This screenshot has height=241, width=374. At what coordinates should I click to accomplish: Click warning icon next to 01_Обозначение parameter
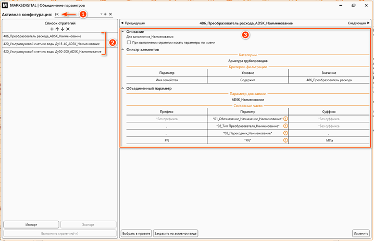tap(285, 119)
